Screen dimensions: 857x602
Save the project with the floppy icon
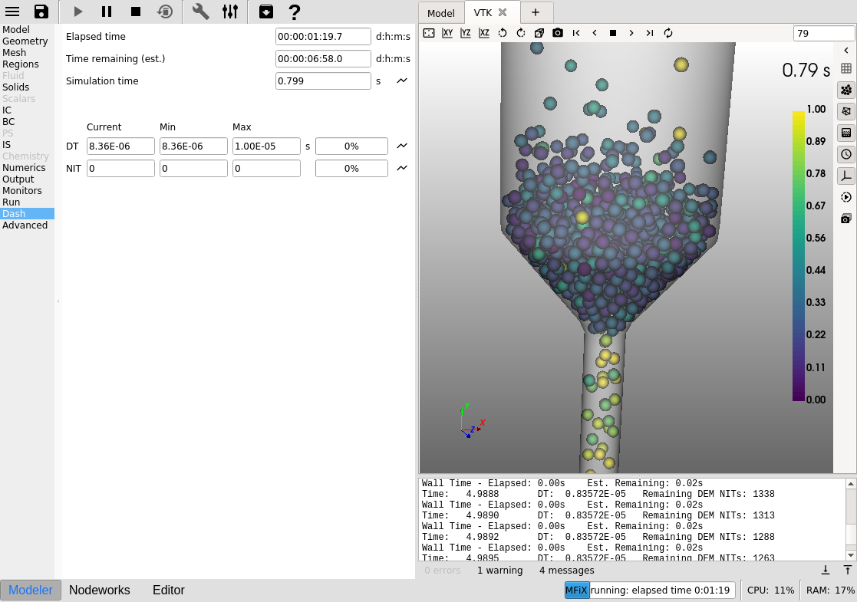(x=41, y=12)
